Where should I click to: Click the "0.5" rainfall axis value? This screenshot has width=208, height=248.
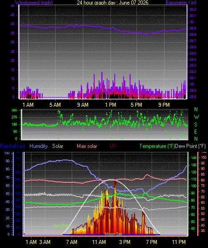coord(18,200)
